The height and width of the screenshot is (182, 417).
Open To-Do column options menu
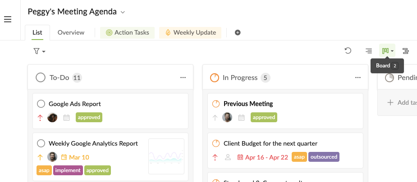tap(183, 78)
